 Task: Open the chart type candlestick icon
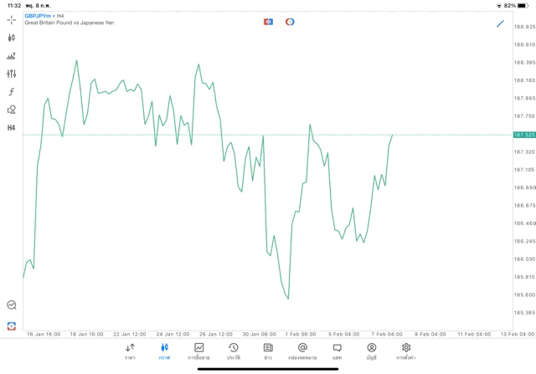coord(12,38)
